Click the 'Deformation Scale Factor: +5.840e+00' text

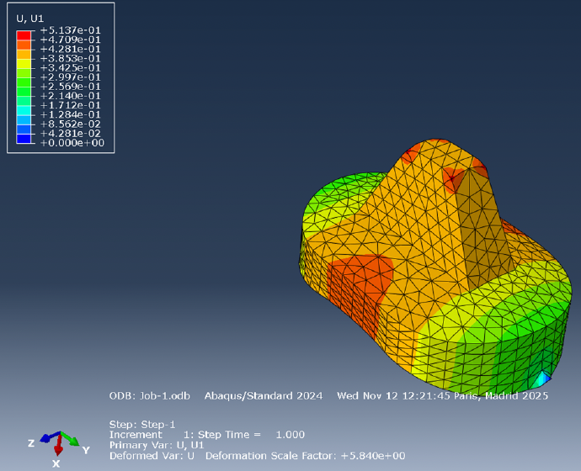pyautogui.click(x=306, y=456)
